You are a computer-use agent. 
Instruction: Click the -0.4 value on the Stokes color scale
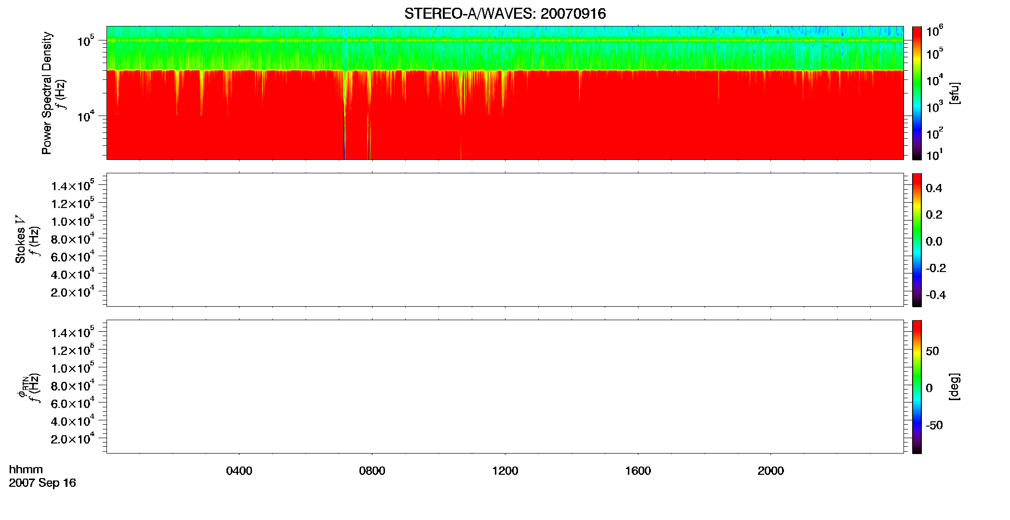tap(936, 295)
